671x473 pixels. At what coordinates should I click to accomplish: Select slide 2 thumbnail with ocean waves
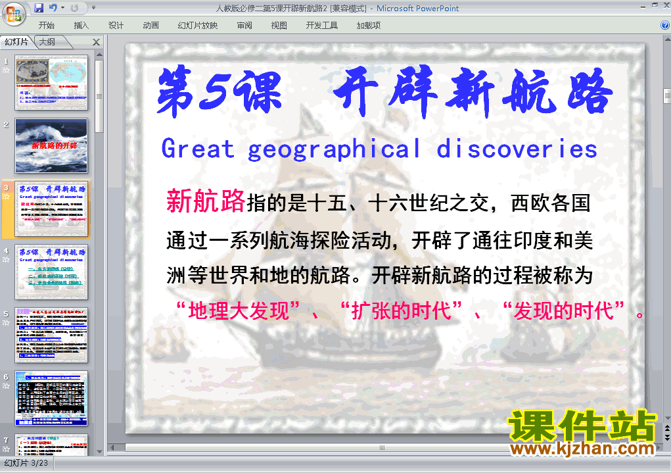coord(51,145)
